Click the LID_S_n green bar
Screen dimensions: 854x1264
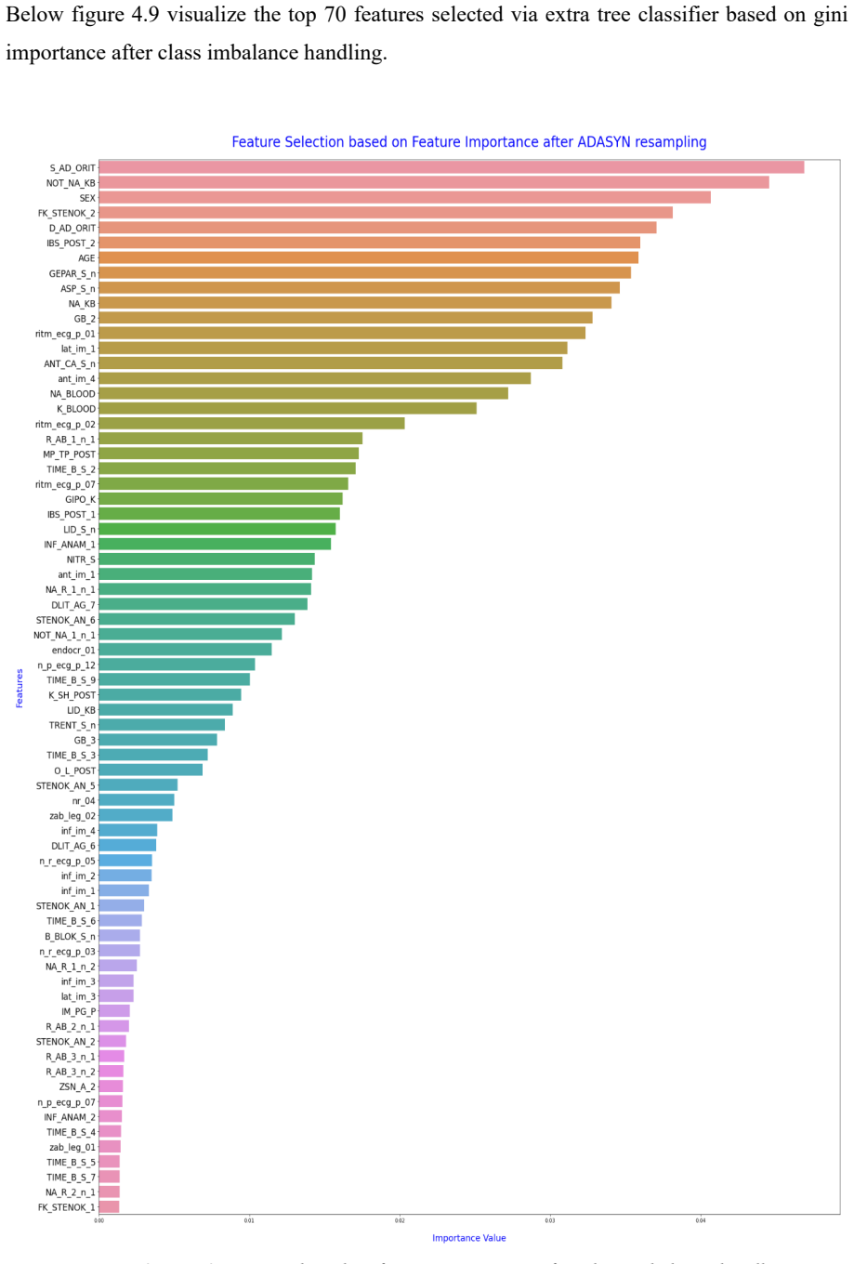coord(217,529)
